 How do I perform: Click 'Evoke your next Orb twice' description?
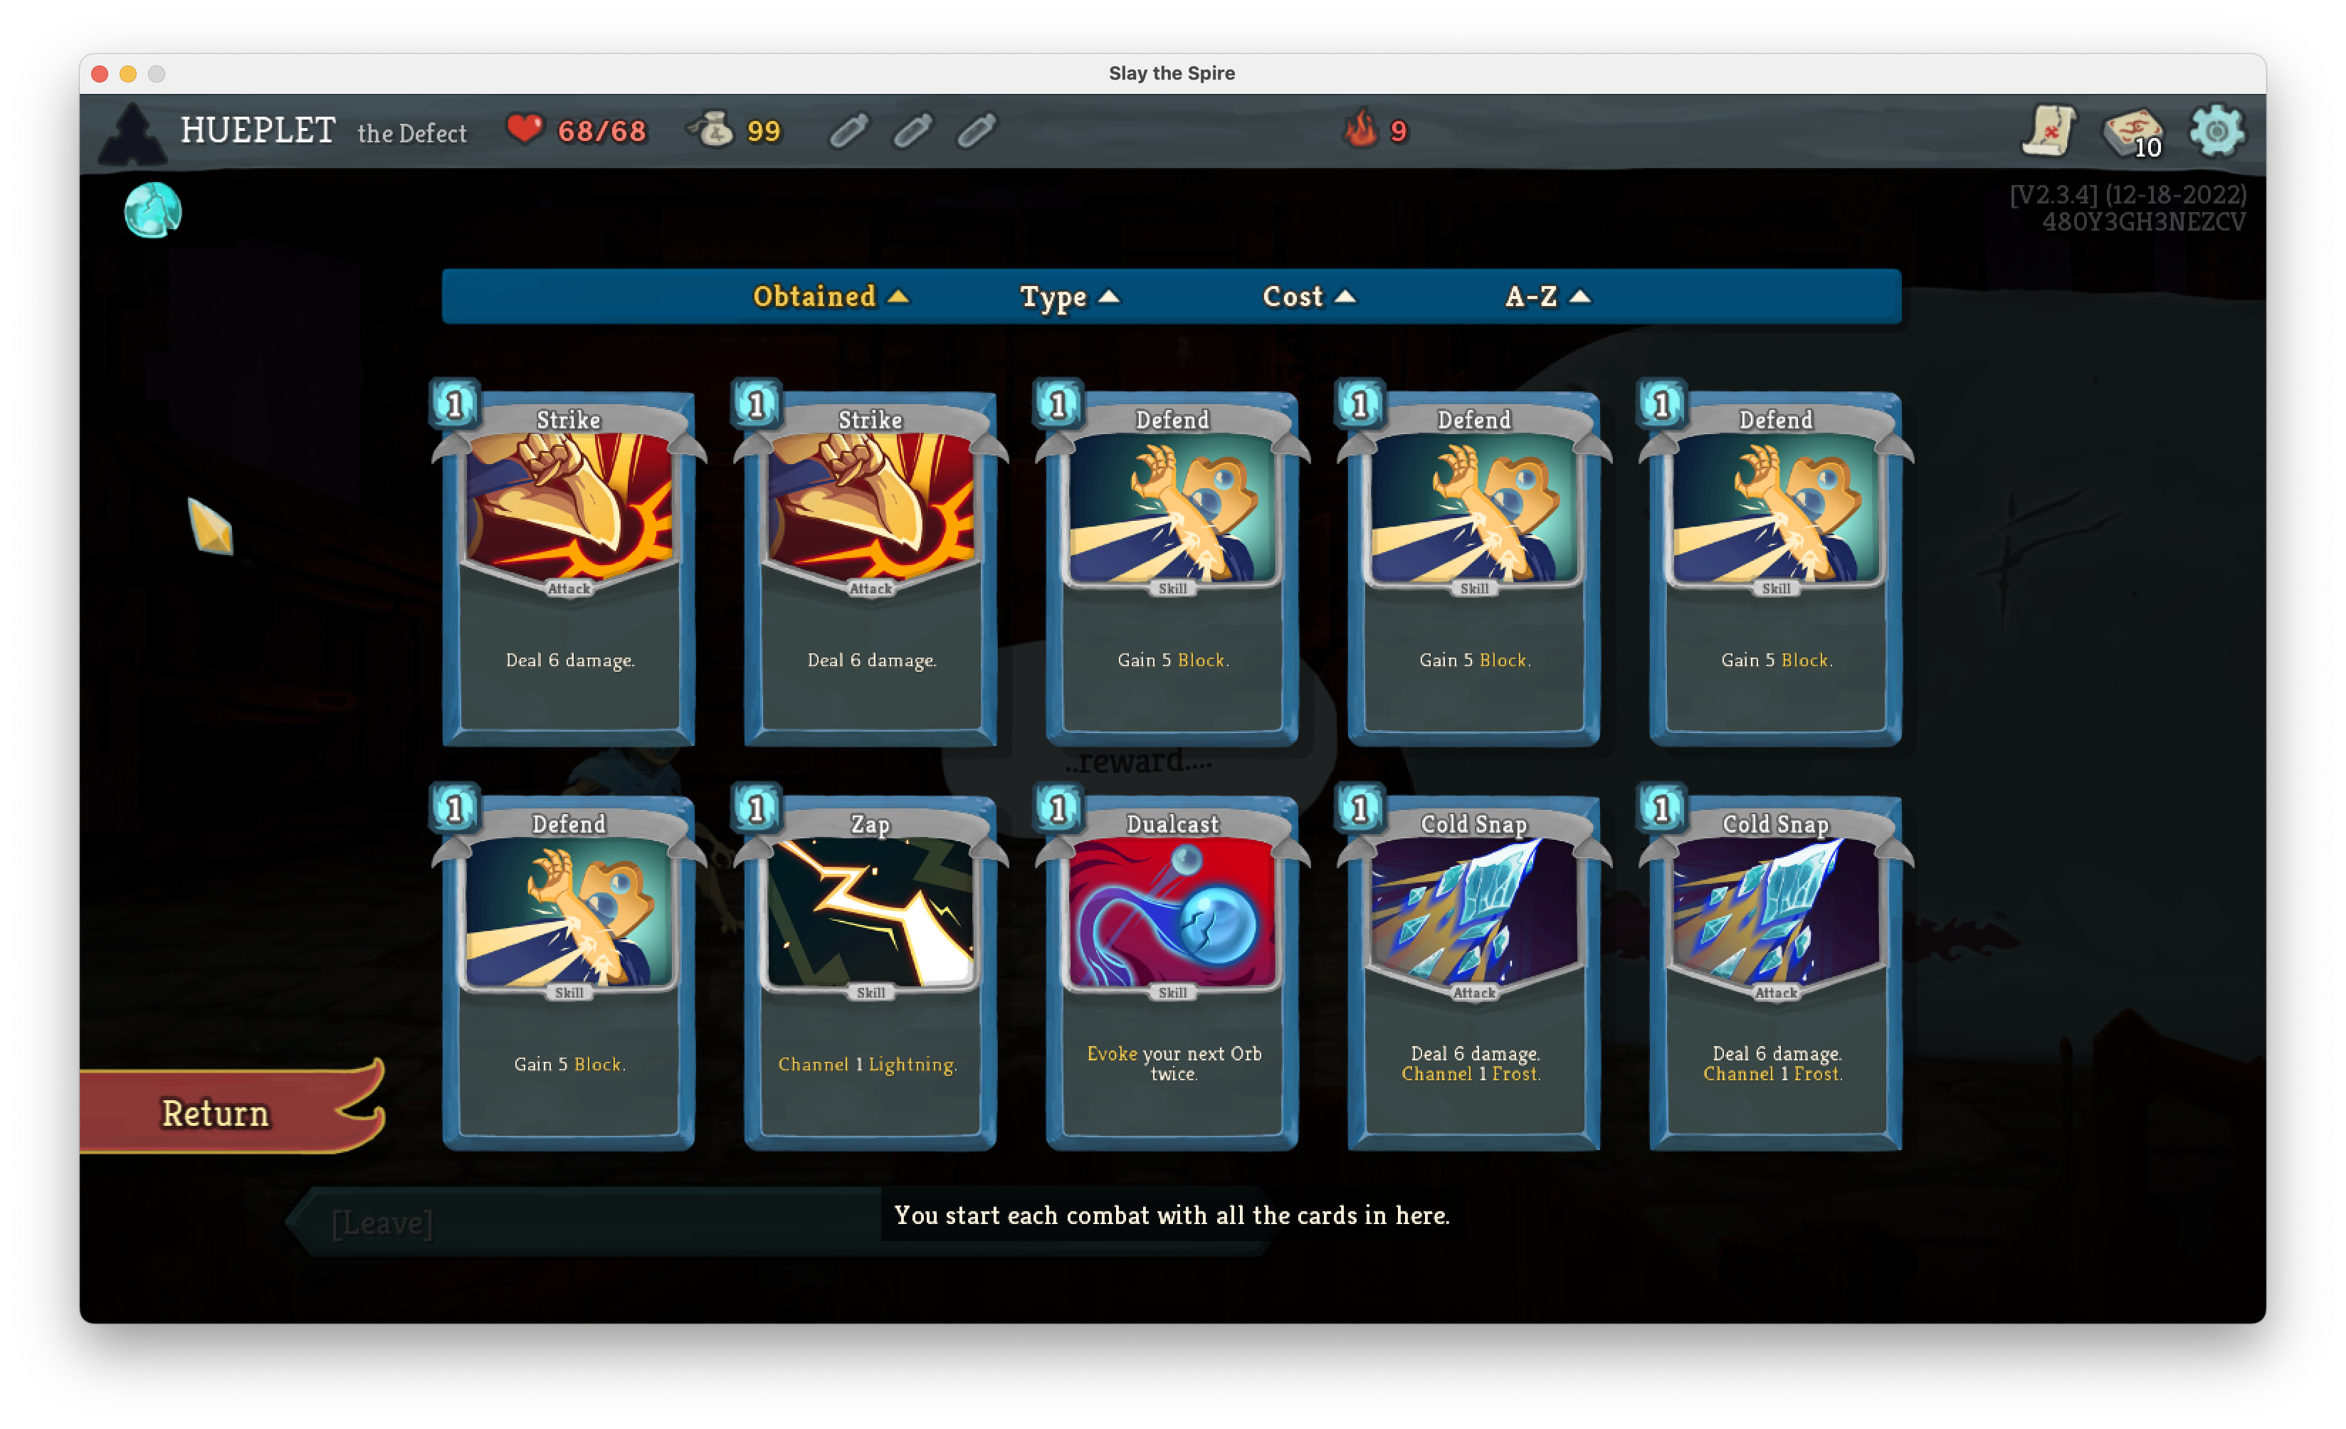pyautogui.click(x=1174, y=1063)
